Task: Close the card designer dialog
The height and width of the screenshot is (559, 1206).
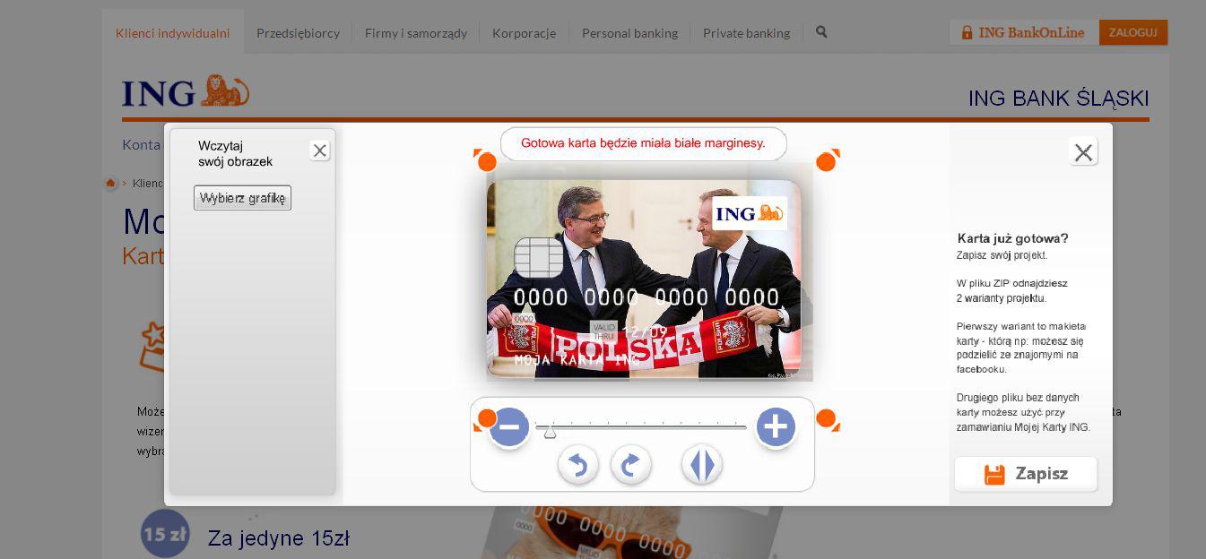Action: coord(1083,152)
